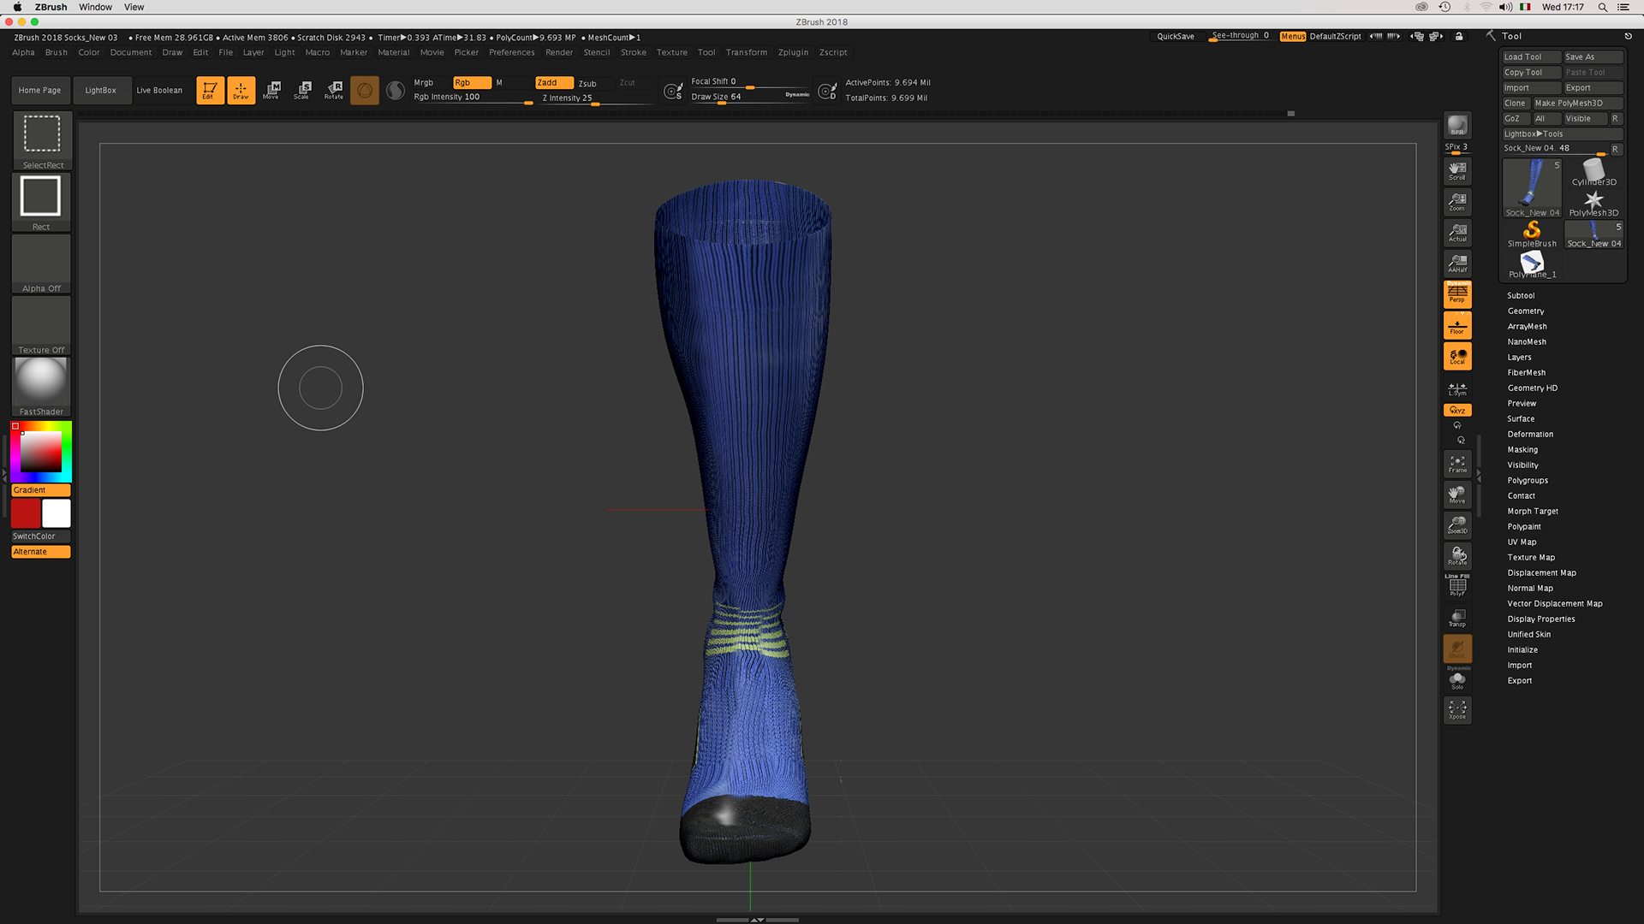This screenshot has width=1644, height=924.
Task: Click the Frame view icon
Action: click(1456, 464)
